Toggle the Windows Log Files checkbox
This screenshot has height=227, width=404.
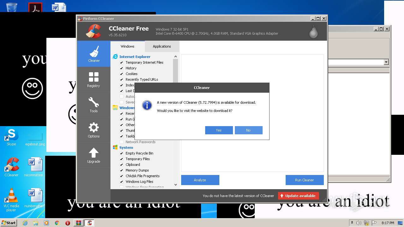[122, 182]
